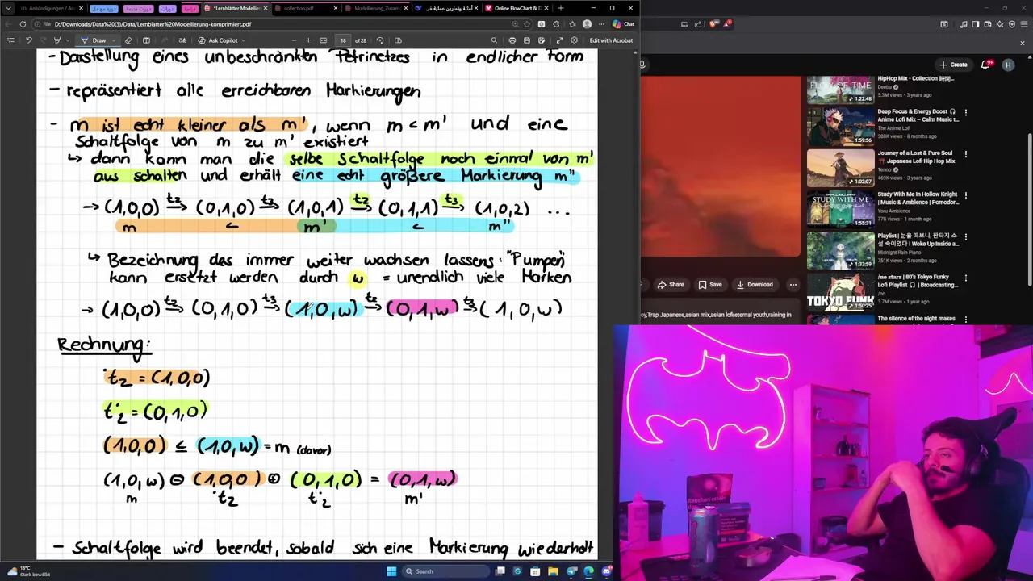Open the Edge profile avatar
1033x581 pixels.
point(587,24)
